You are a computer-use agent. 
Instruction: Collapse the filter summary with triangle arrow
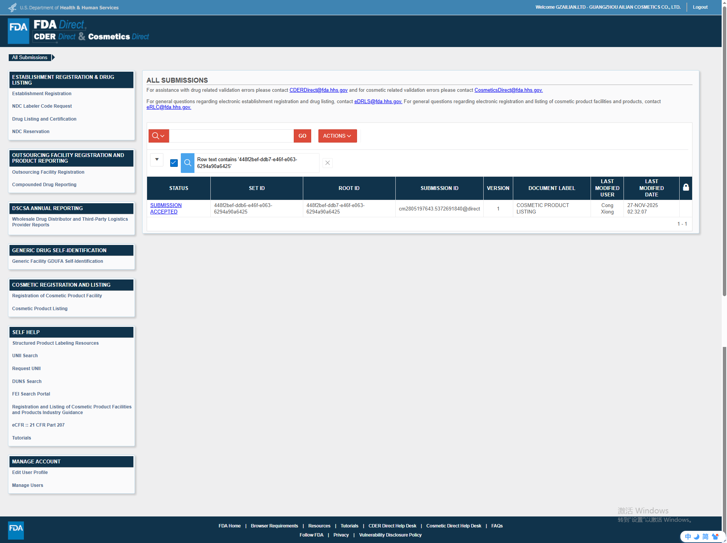[157, 160]
